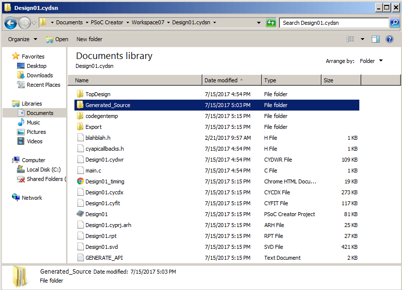Click the change view icon

(x=350, y=39)
